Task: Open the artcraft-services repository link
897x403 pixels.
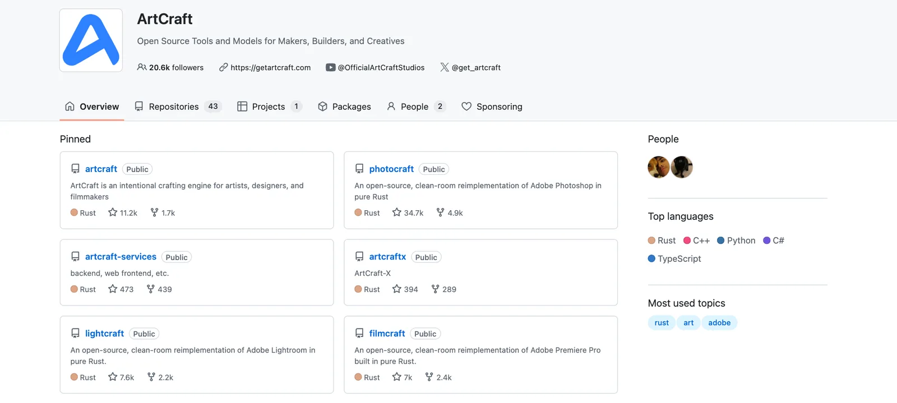Action: point(121,257)
